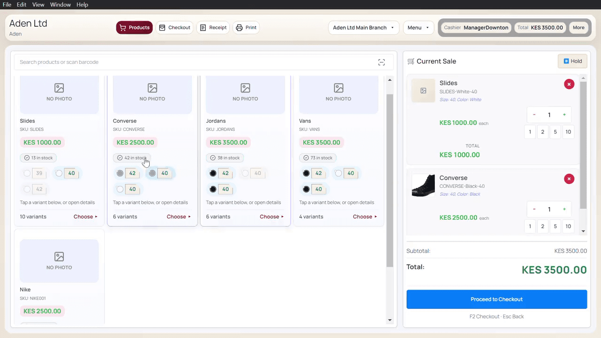The image size is (601, 338).
Task: Select Jordans black size 42 variant
Action: pos(221,173)
